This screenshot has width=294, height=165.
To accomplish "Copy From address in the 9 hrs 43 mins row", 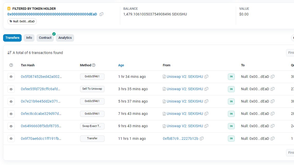I will (x=206, y=126).
